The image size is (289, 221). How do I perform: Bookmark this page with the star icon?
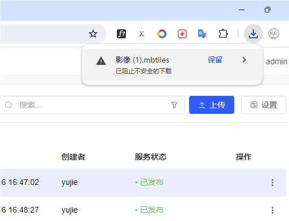coord(93,34)
